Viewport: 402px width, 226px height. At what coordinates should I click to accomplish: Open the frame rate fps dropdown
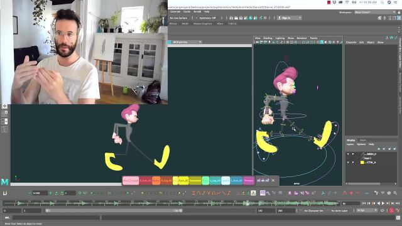tap(367, 210)
